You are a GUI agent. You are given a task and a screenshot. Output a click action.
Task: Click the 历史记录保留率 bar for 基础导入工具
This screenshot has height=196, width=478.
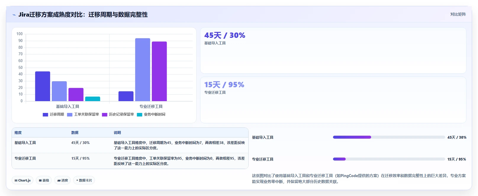(76, 95)
